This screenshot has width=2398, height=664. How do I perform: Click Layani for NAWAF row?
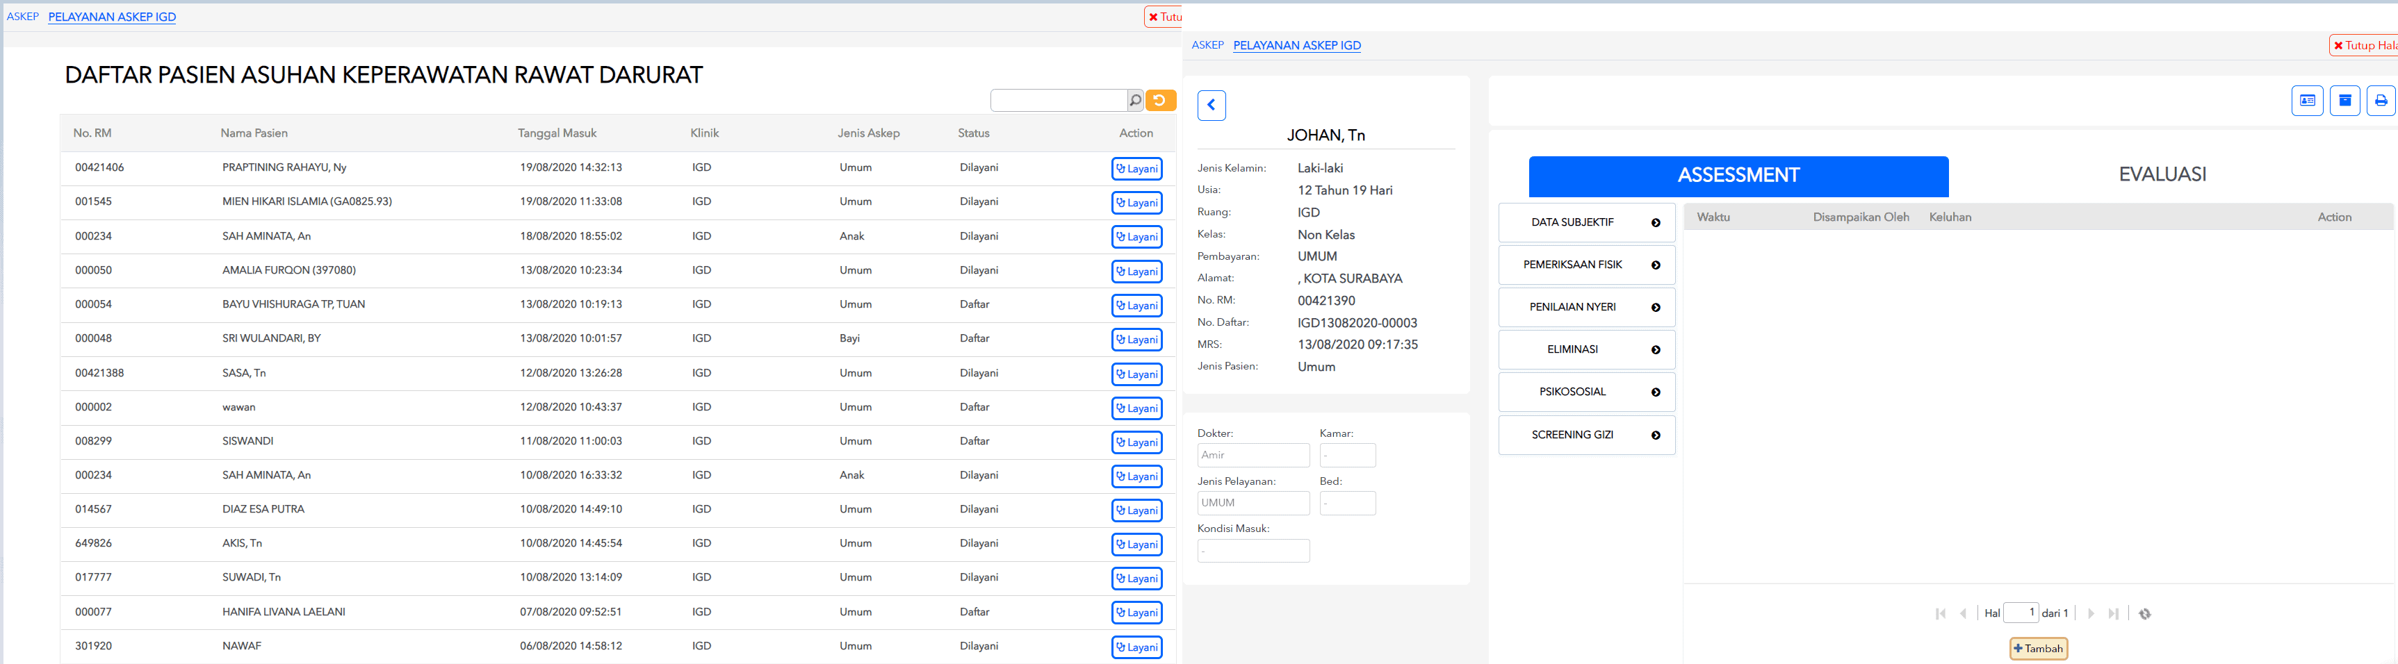tap(1136, 647)
